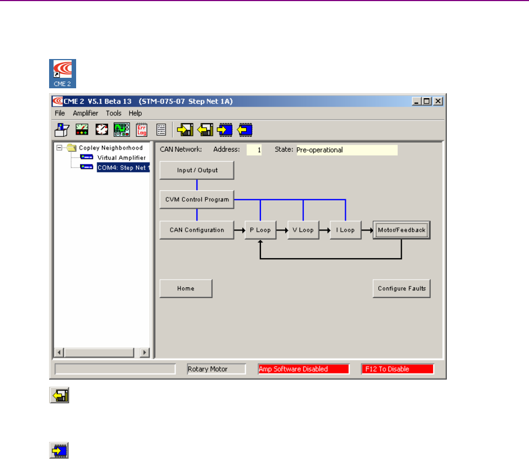Image resolution: width=529 pixels, height=459 pixels.
Task: Close the CME 2 window
Action: tap(438, 102)
